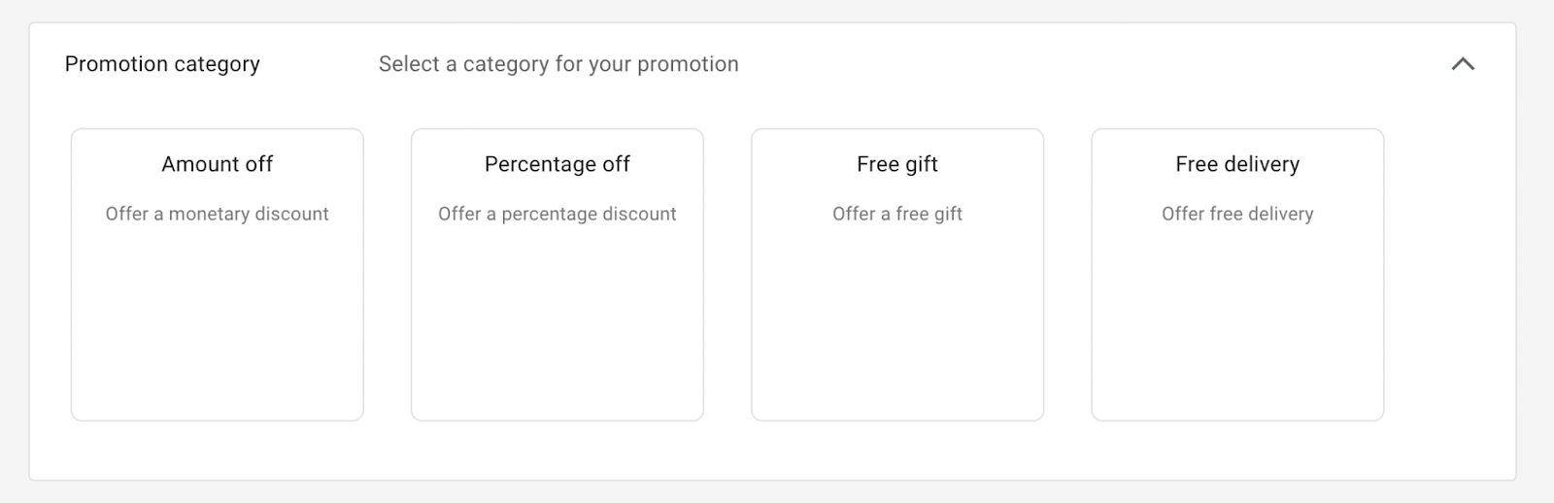Click the "Amount off" card title
Image resolution: width=1554 pixels, height=503 pixels.
pyautogui.click(x=217, y=164)
